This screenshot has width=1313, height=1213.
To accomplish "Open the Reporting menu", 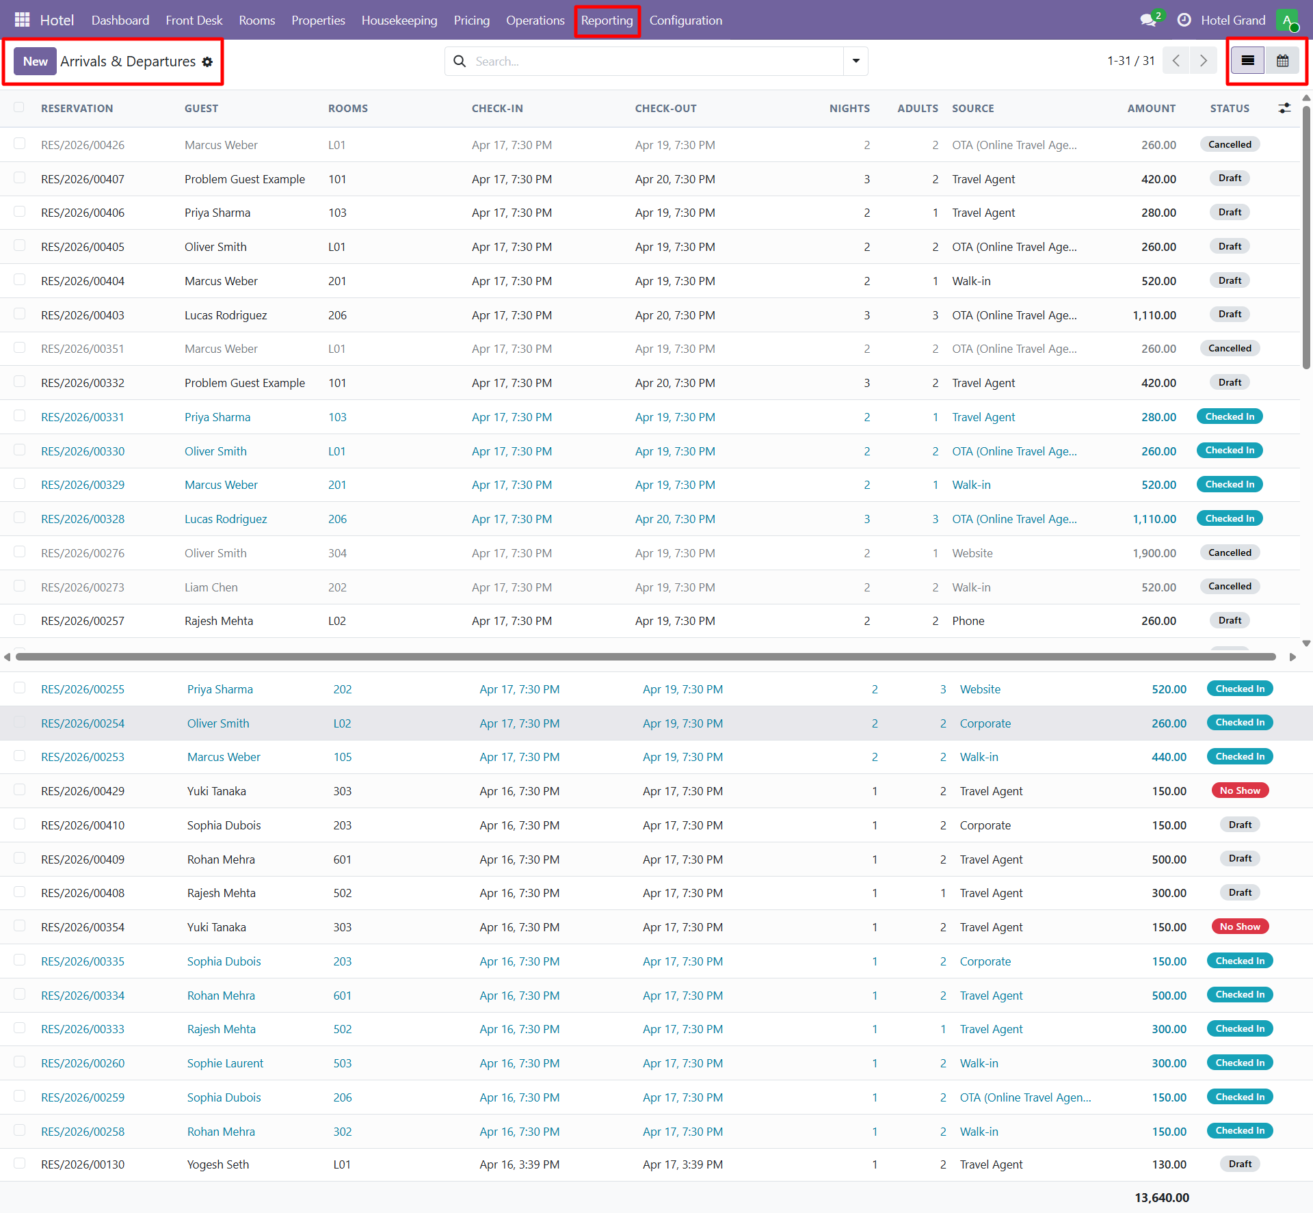I will point(607,20).
